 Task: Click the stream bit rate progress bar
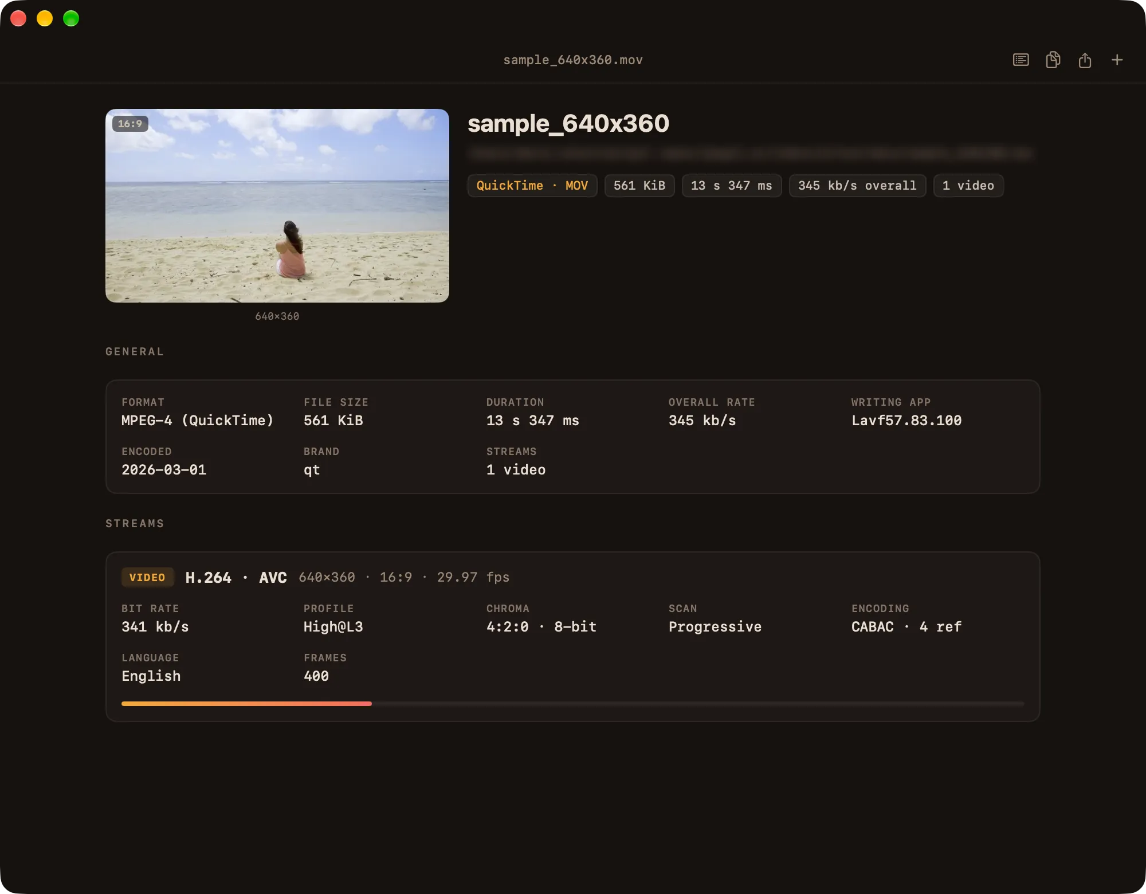(572, 703)
